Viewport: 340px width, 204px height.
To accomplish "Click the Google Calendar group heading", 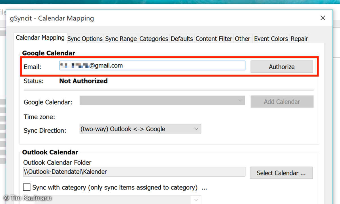I will point(49,53).
